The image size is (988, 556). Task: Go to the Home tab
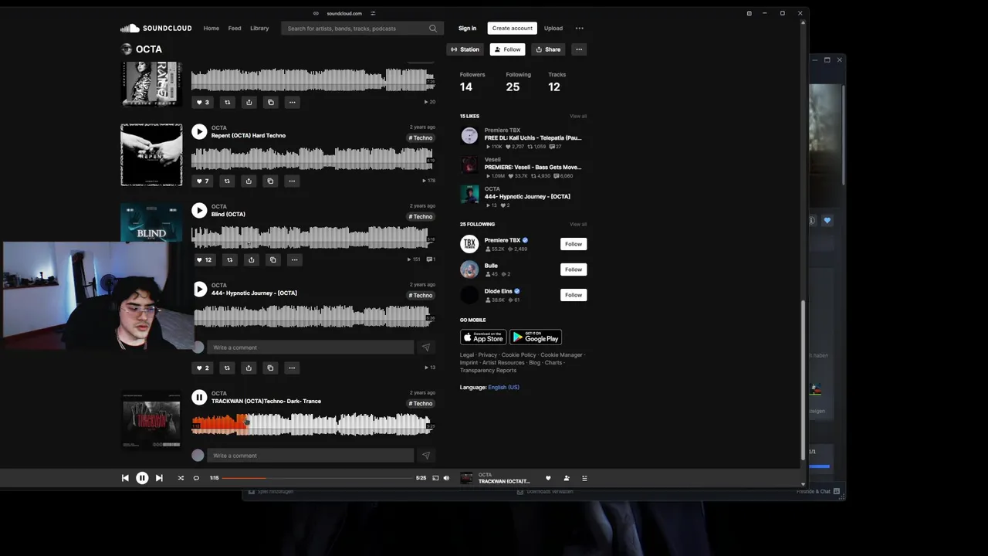[x=211, y=29]
